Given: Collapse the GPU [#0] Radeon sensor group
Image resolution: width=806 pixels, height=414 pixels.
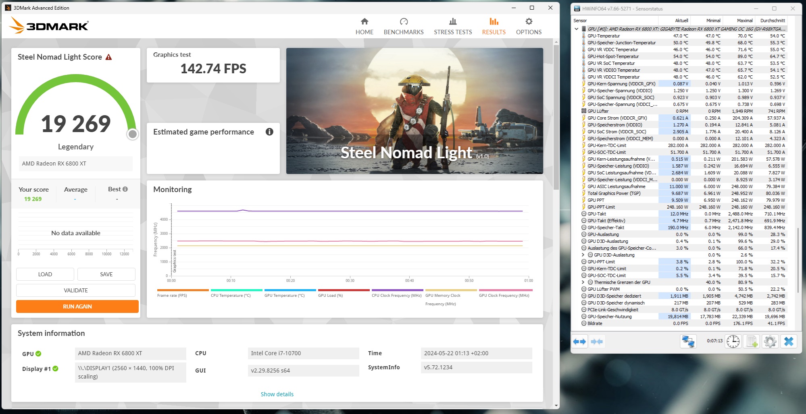Looking at the screenshot, I should coord(577,29).
